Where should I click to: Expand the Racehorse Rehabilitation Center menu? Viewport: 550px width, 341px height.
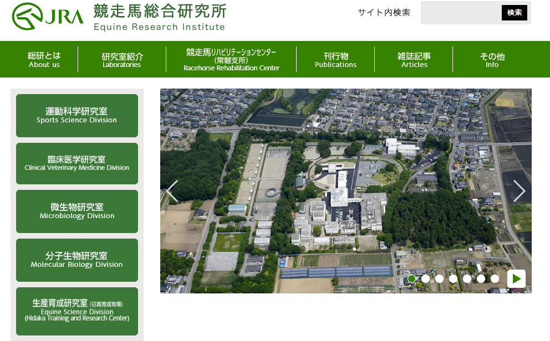coord(231,60)
